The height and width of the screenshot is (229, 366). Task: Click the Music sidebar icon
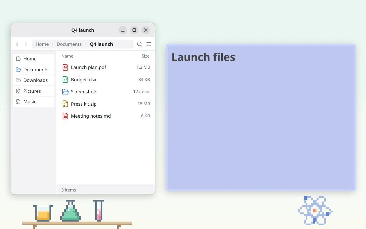(x=18, y=102)
